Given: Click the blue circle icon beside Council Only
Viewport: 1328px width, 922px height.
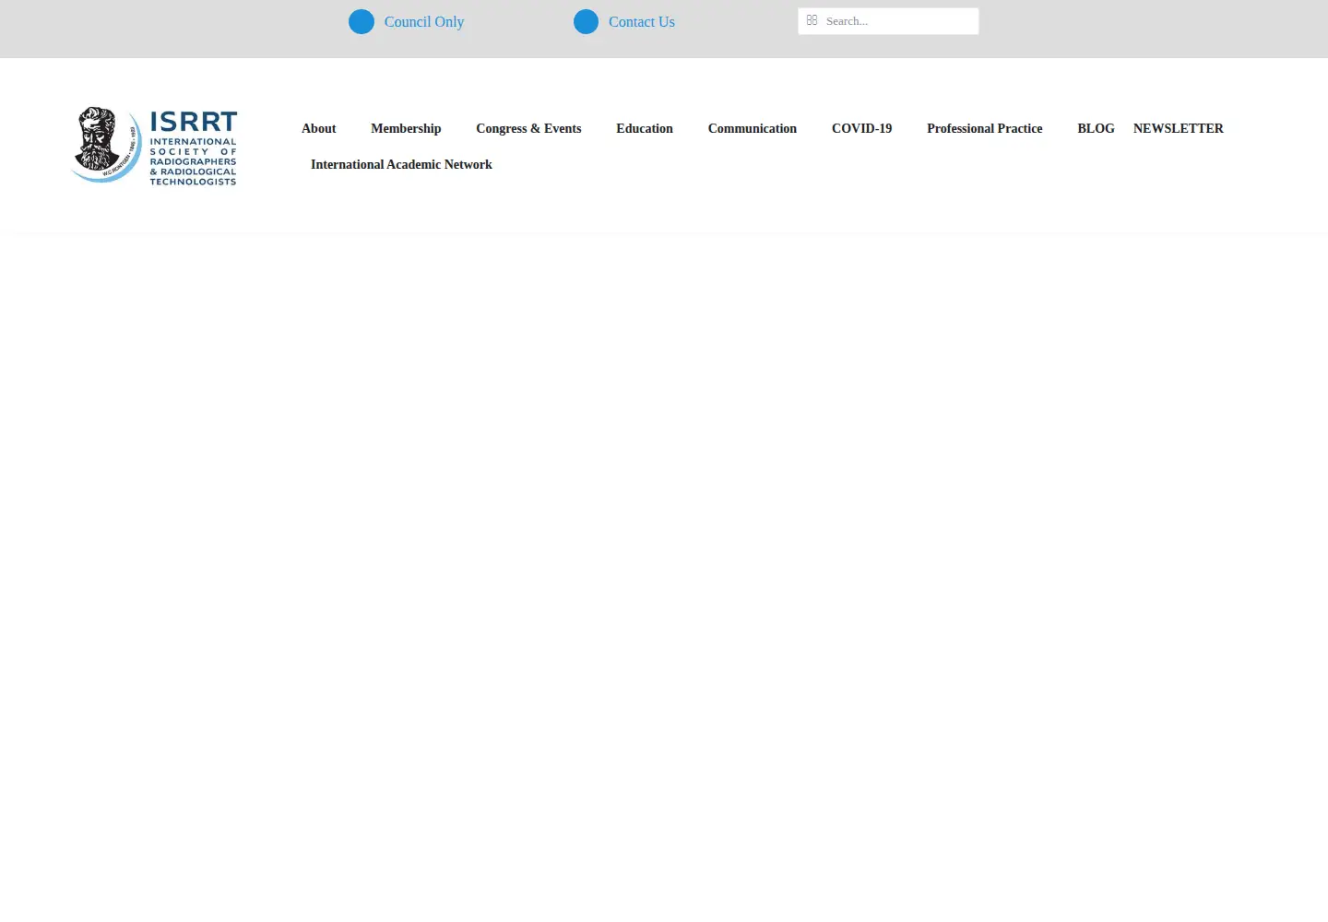Looking at the screenshot, I should pos(362,22).
